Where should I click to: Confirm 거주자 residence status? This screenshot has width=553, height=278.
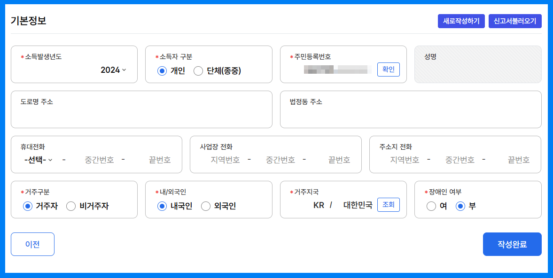(27, 206)
